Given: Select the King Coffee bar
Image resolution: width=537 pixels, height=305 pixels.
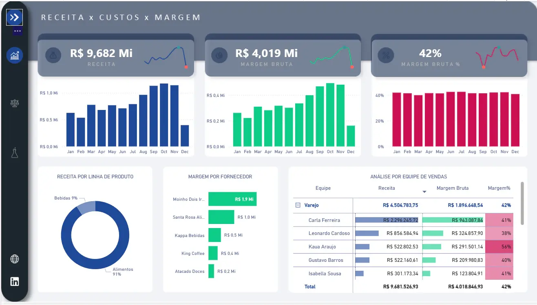Looking at the screenshot, I should [213, 253].
